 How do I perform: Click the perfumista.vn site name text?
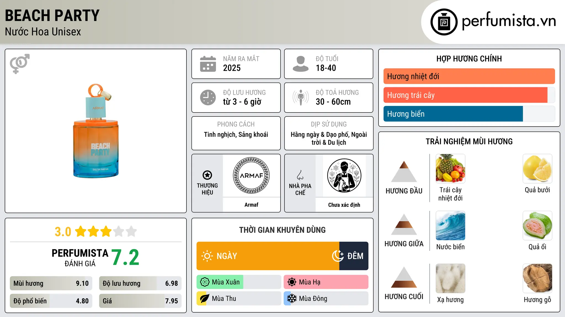tap(509, 21)
